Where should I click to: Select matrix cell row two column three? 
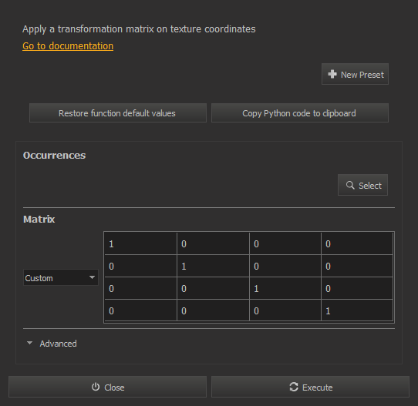[285, 266]
